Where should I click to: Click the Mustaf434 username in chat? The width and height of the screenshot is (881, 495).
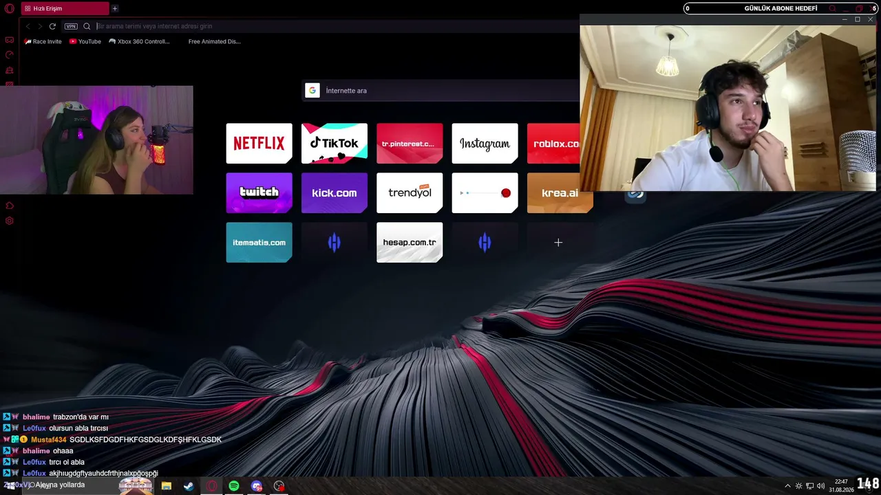pyautogui.click(x=48, y=439)
